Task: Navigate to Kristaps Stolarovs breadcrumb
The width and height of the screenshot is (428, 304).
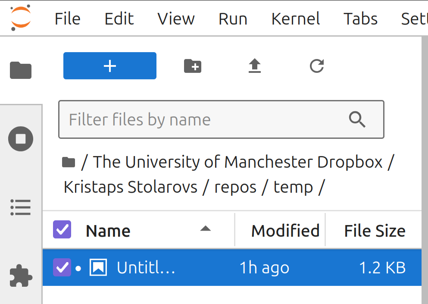Action: [131, 188]
